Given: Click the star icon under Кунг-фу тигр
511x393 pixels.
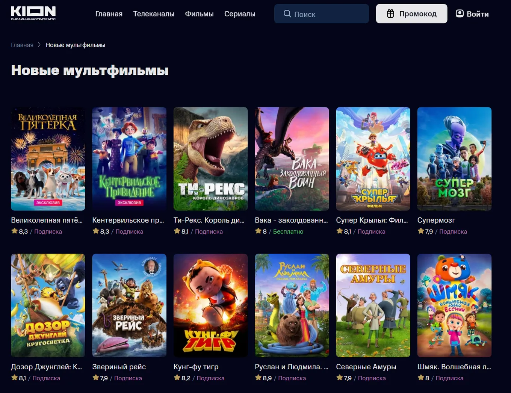Looking at the screenshot, I should coord(177,378).
